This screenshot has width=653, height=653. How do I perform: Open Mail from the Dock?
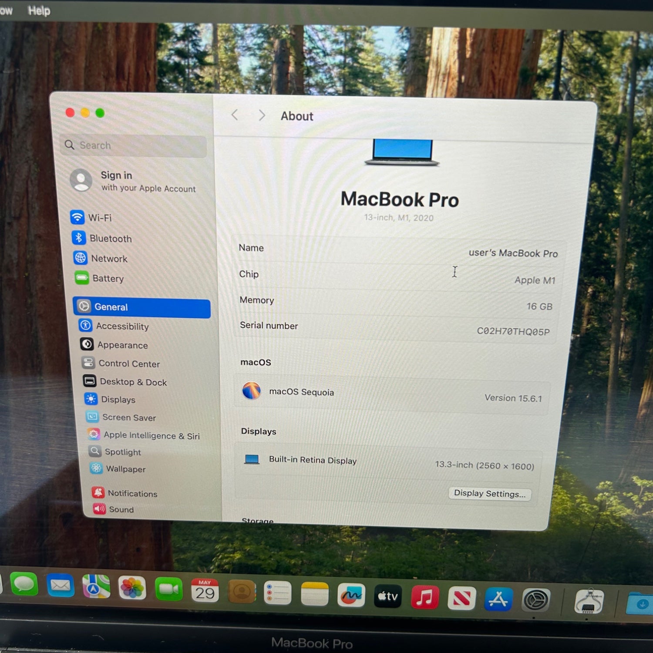[60, 586]
